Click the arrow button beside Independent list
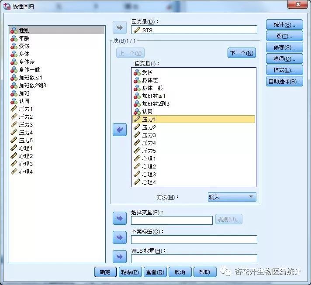The image size is (311, 285). (120, 130)
